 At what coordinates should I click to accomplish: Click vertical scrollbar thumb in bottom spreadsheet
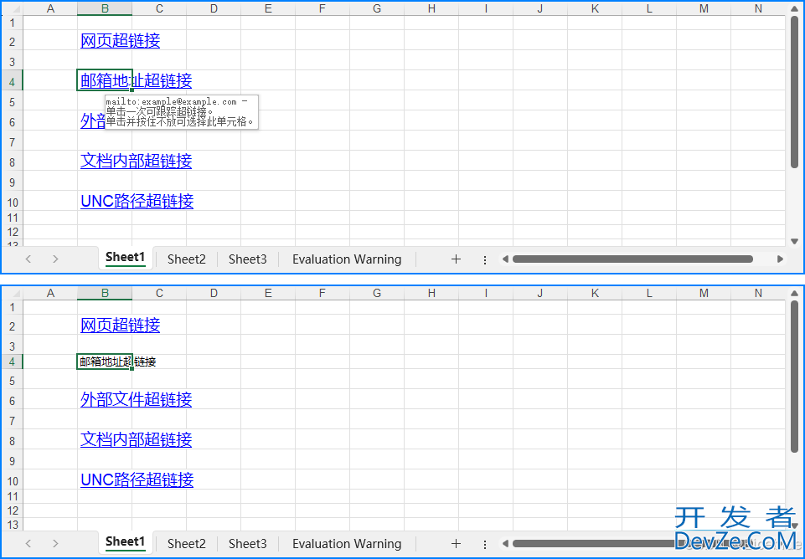pyautogui.click(x=795, y=377)
